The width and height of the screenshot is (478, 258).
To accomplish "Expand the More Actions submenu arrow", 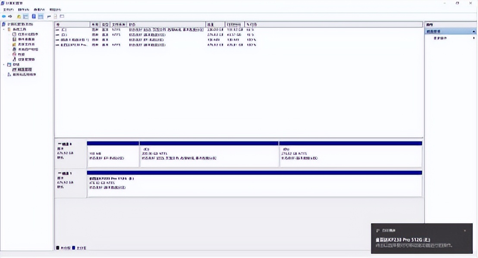I will (474, 38).
